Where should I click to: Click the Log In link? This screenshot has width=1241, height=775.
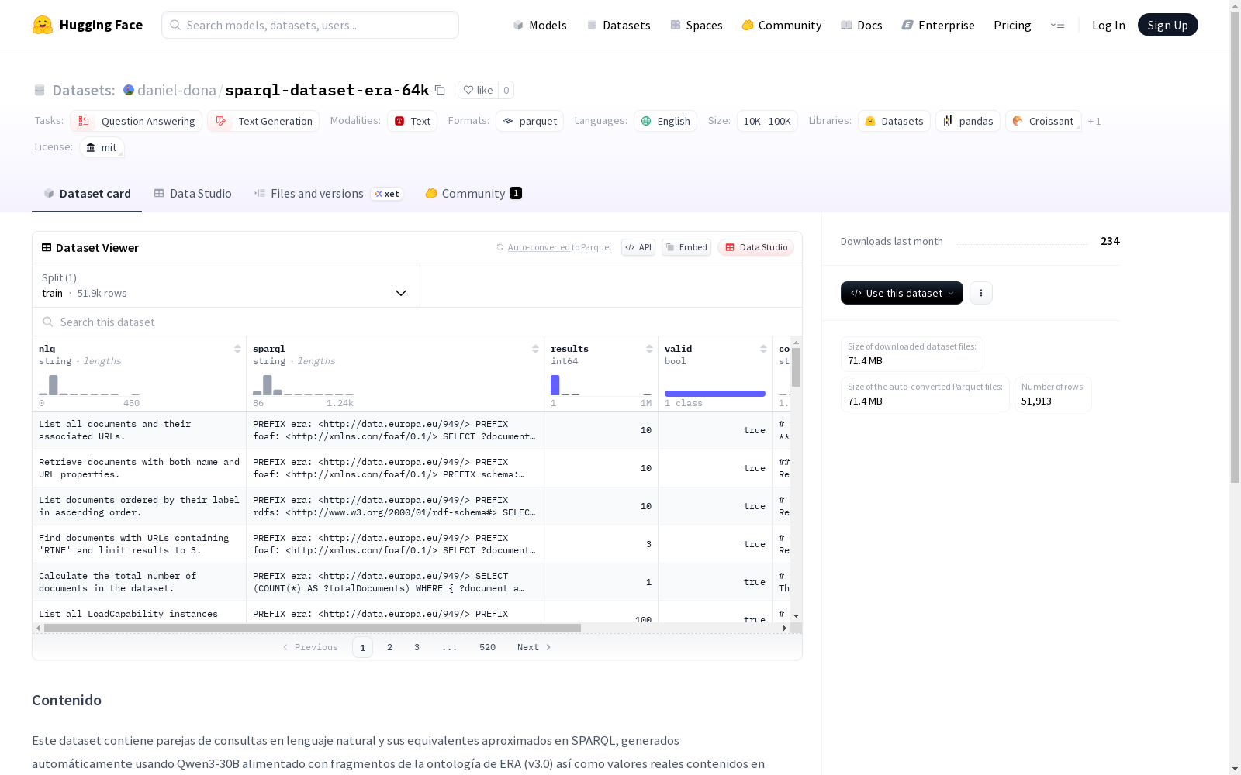pyautogui.click(x=1108, y=25)
